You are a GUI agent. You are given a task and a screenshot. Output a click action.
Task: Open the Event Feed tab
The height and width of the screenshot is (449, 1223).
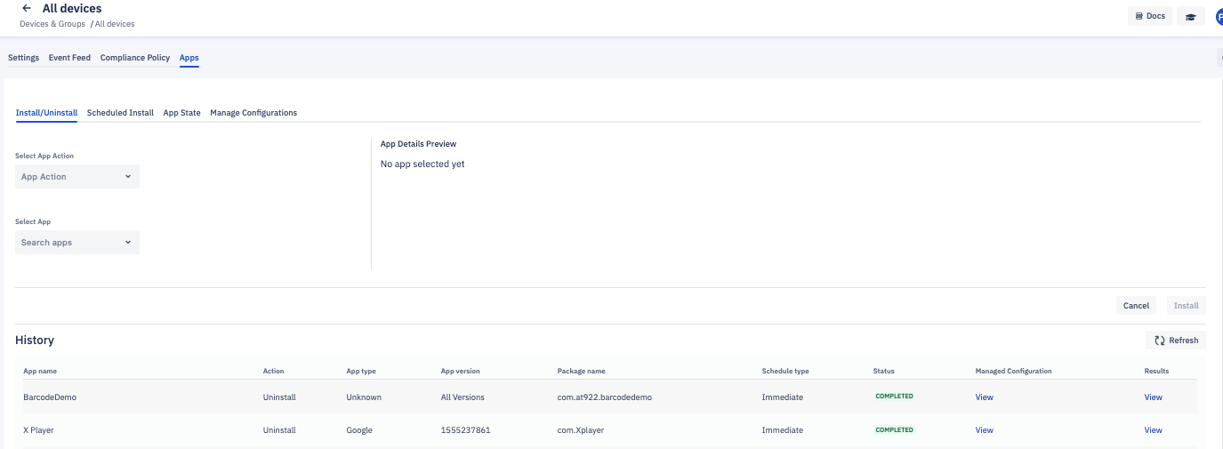click(69, 58)
